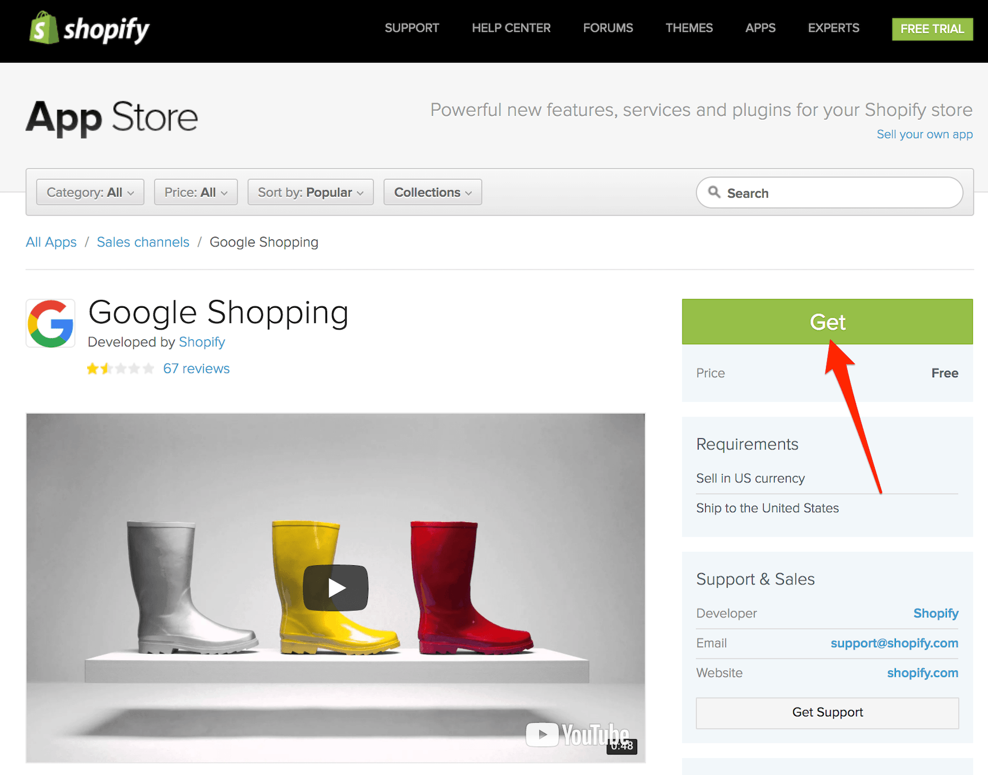Viewport: 988px width, 775px height.
Task: Open the Category: All dropdown
Action: [x=89, y=192]
